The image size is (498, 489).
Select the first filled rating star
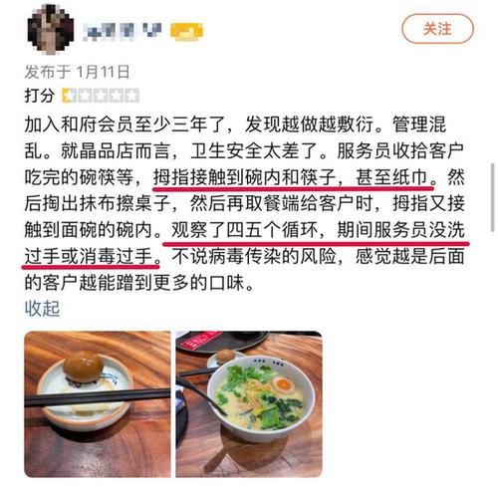pos(69,96)
